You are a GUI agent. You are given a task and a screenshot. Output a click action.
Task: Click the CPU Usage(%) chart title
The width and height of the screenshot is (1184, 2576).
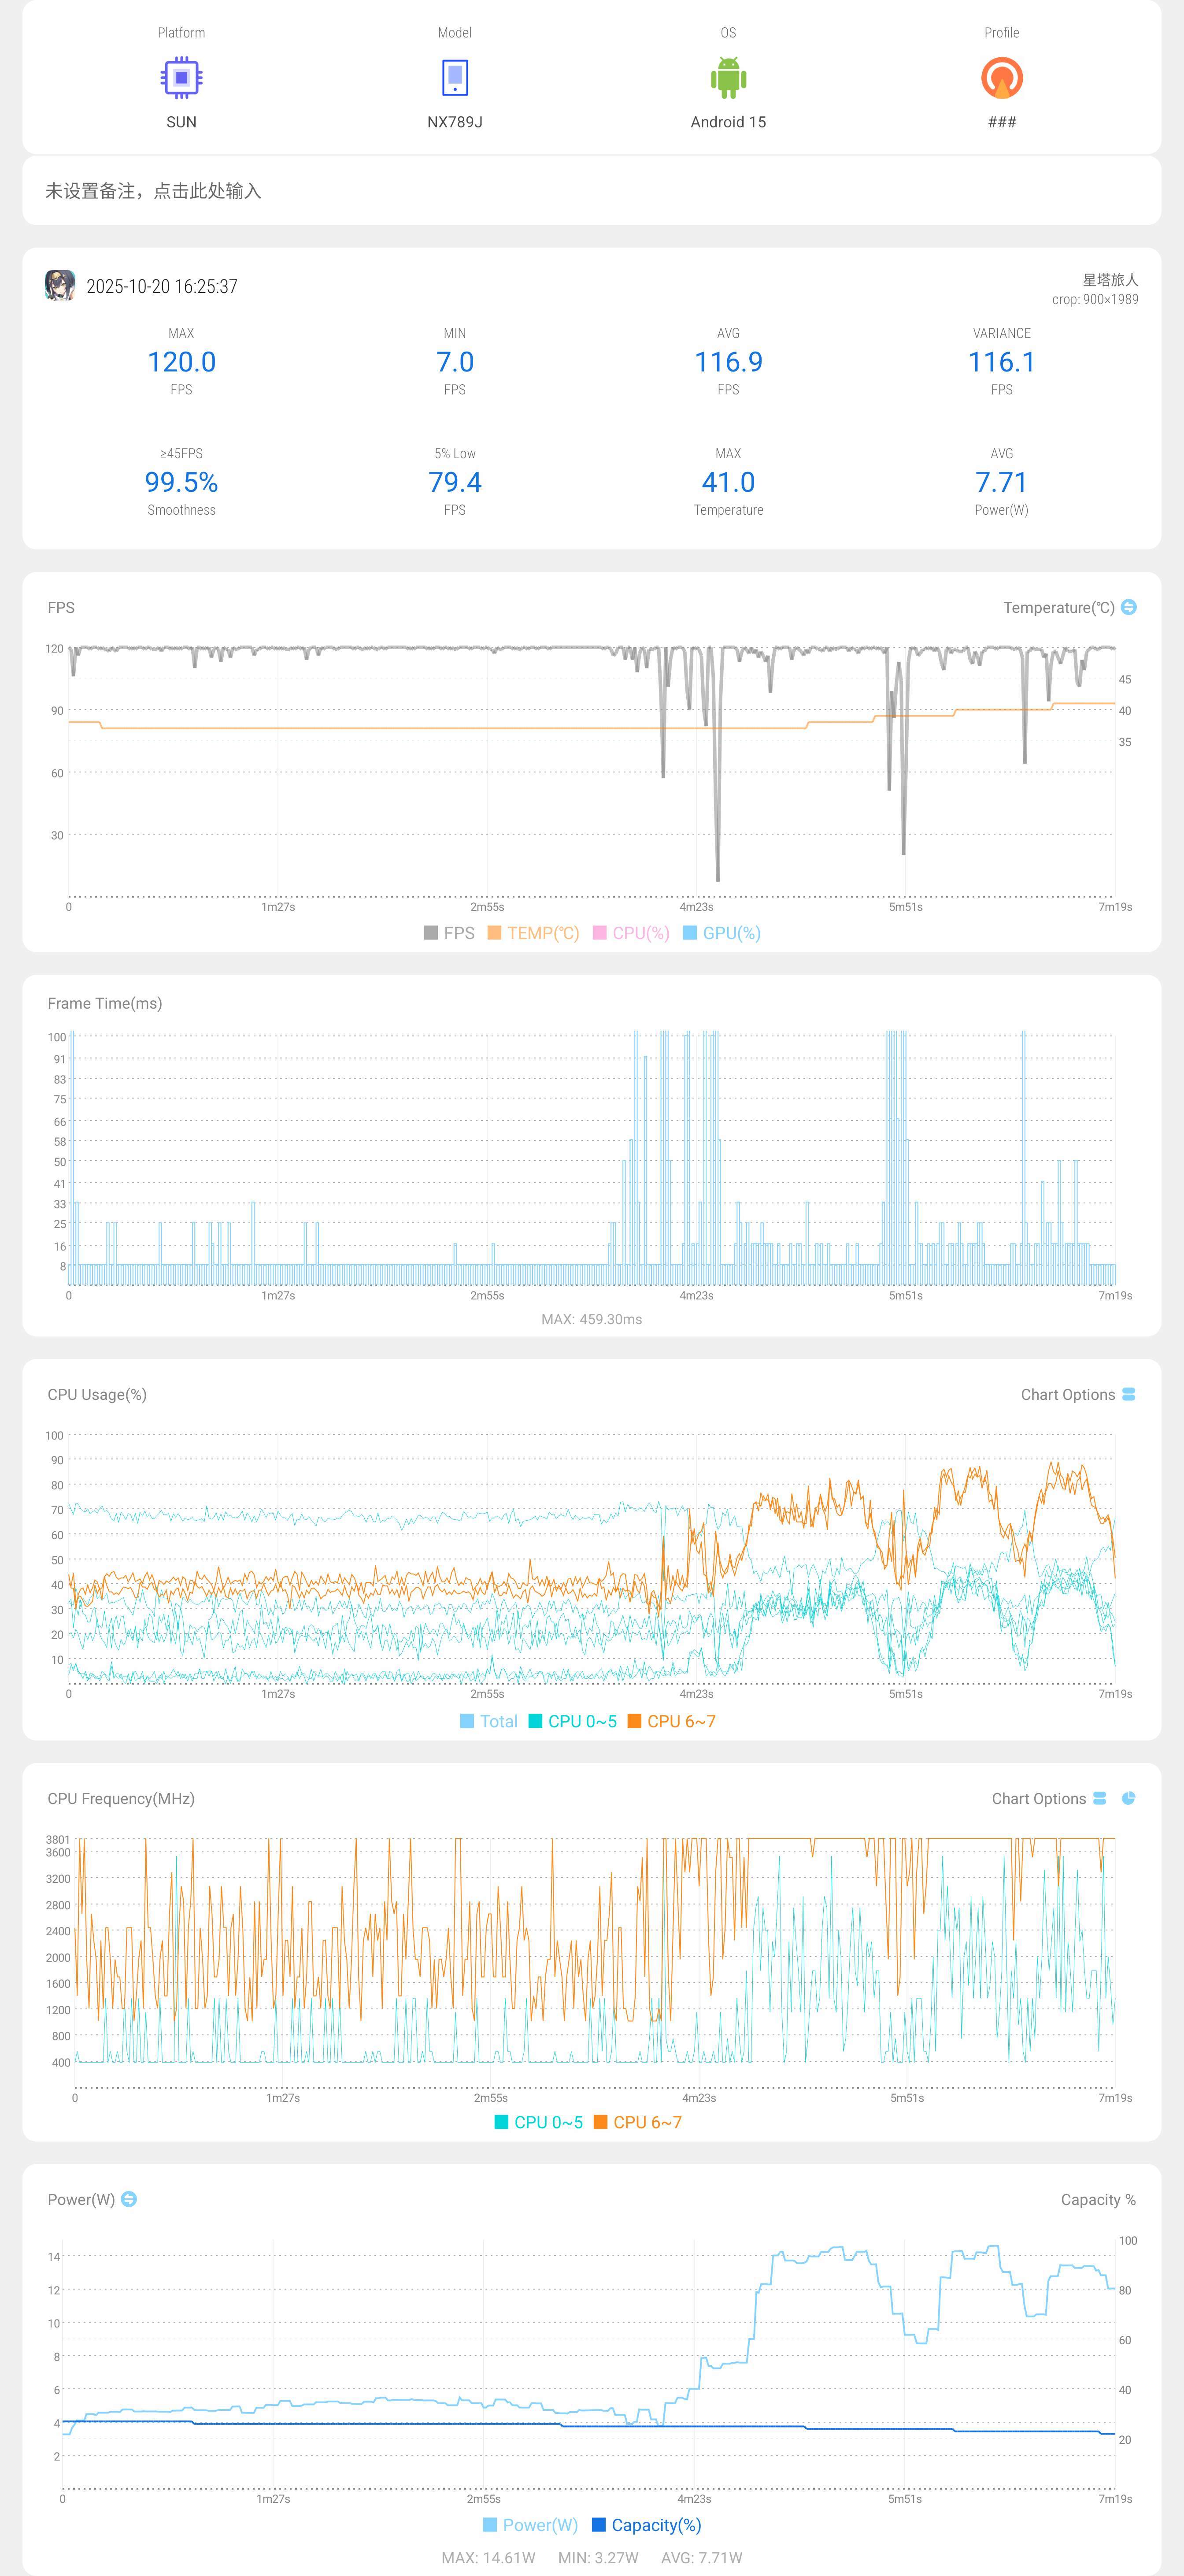(x=97, y=1394)
